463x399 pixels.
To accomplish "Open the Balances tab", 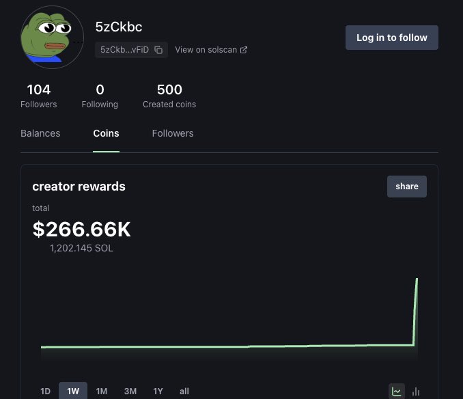I will pyautogui.click(x=40, y=133).
